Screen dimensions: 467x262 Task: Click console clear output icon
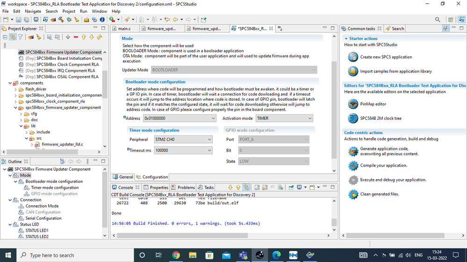(x=280, y=187)
